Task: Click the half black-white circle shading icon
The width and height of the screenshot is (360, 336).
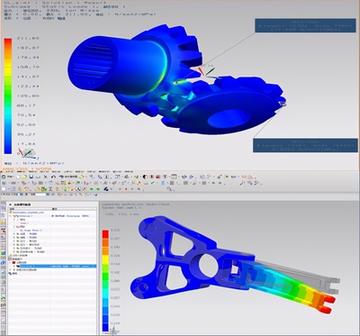Action: [x=145, y=177]
